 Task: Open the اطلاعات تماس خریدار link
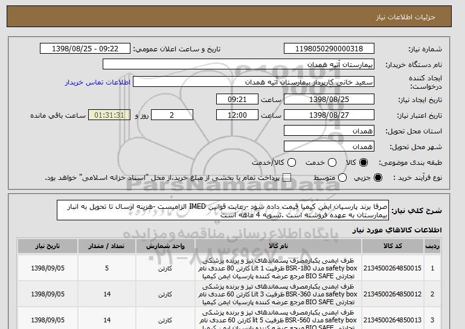click(98, 82)
